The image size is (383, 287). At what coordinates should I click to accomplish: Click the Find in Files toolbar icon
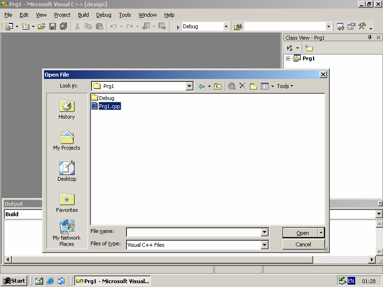[237, 26]
